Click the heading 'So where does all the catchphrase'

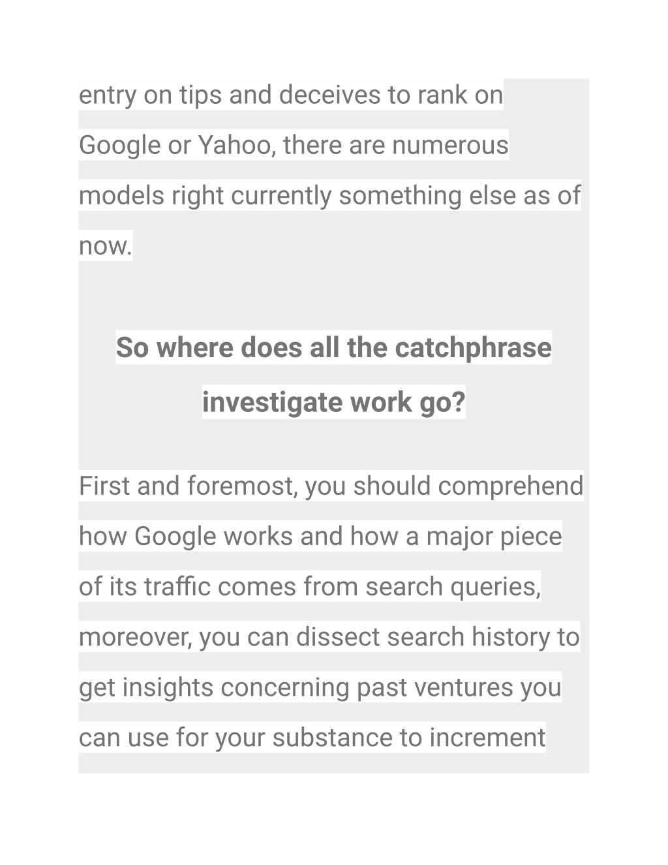coord(333,347)
